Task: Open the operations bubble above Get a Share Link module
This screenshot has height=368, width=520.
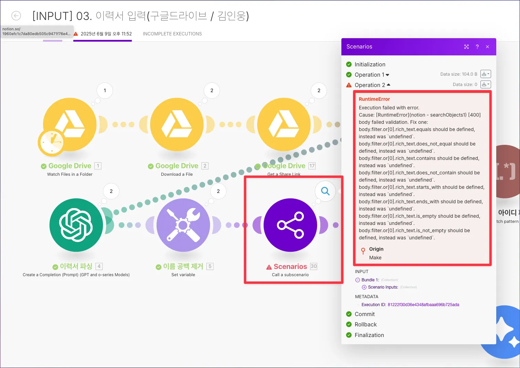Action: point(319,90)
